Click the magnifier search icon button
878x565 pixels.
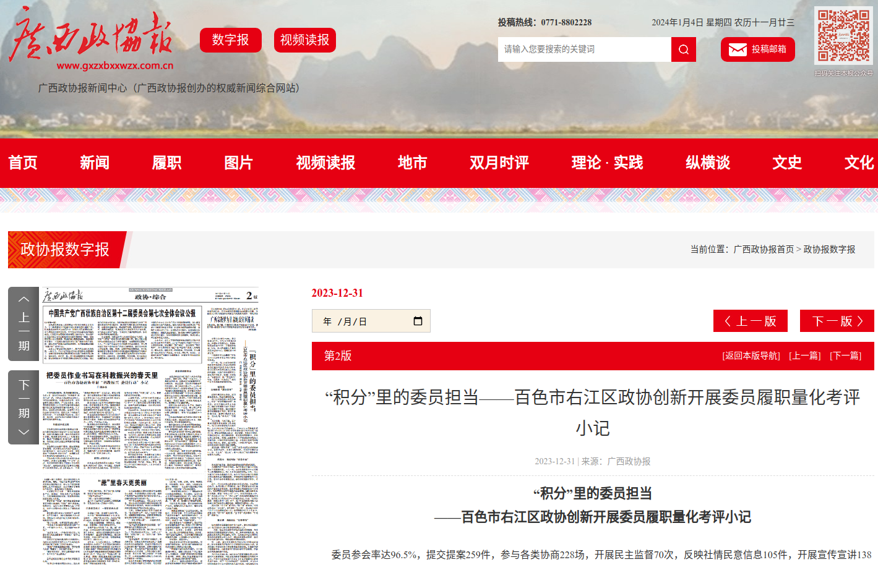pyautogui.click(x=683, y=49)
